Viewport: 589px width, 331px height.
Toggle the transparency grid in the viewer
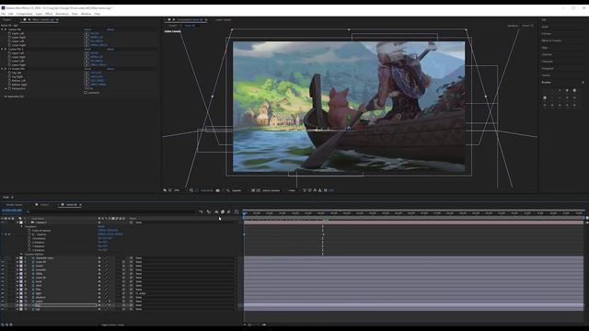[258, 190]
